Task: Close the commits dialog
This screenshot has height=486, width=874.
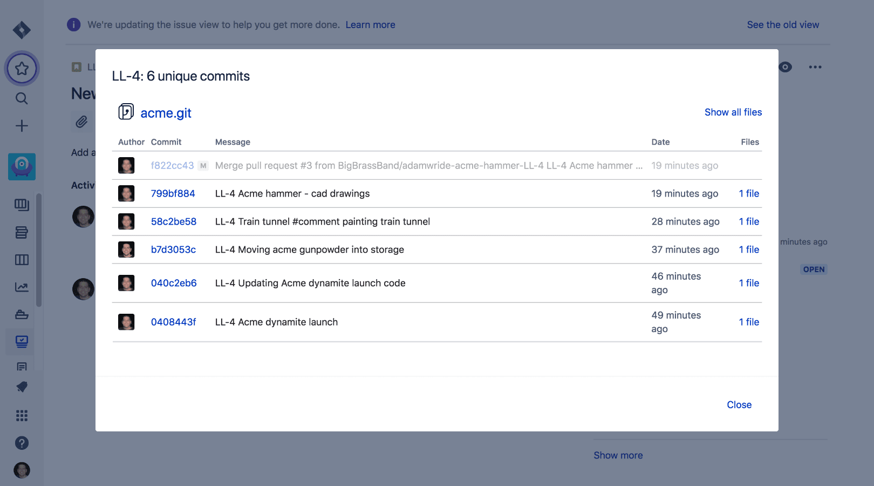Action: [x=739, y=404]
